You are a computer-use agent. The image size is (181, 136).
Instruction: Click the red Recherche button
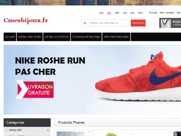(138, 23)
